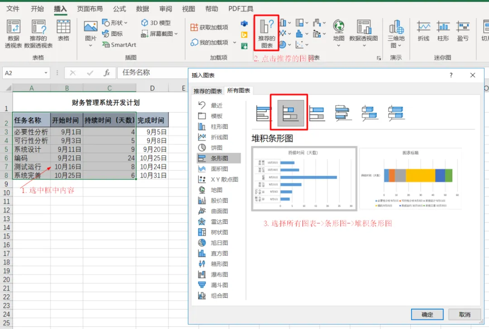Select column D header
489x329 pixels.
click(x=152, y=88)
